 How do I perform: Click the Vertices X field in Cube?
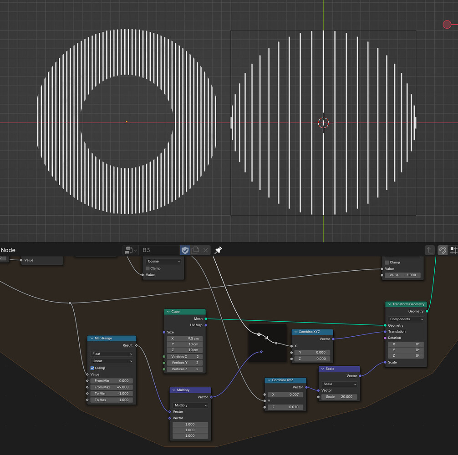coord(185,357)
